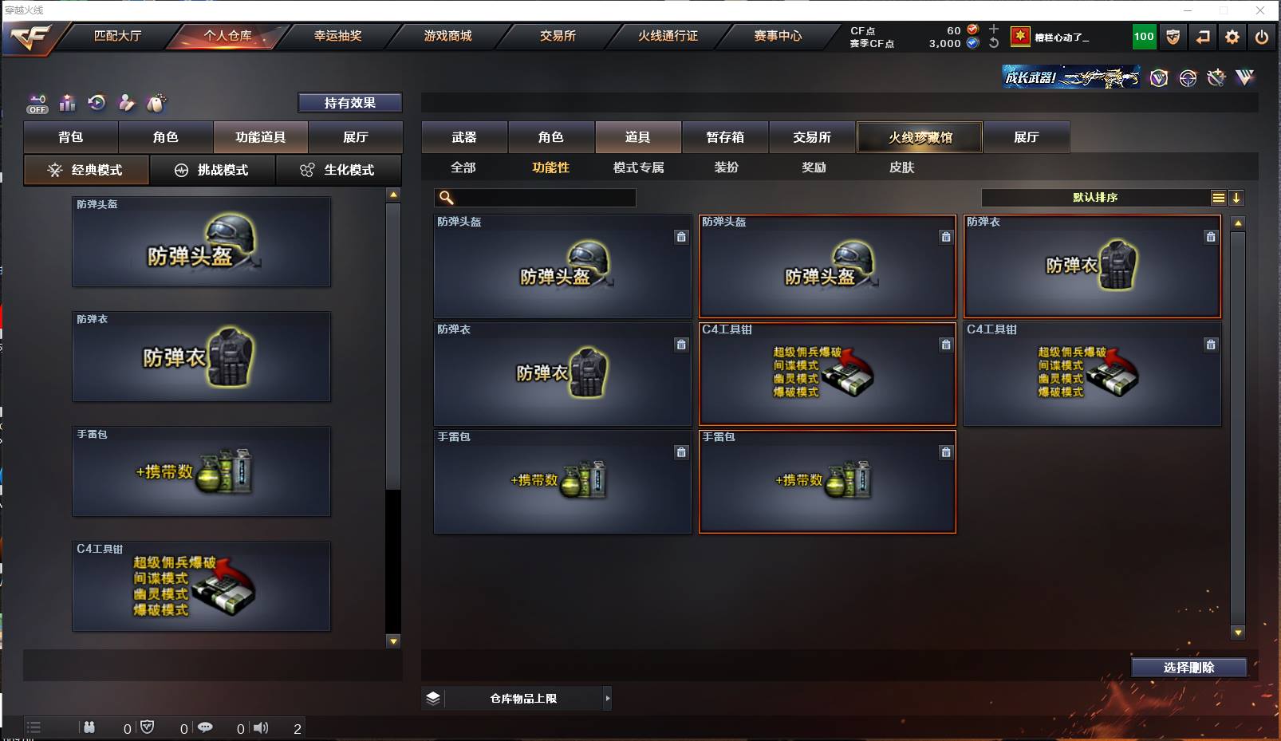The width and height of the screenshot is (1281, 741).
Task: Open the 游戏商城 top menu
Action: point(447,36)
